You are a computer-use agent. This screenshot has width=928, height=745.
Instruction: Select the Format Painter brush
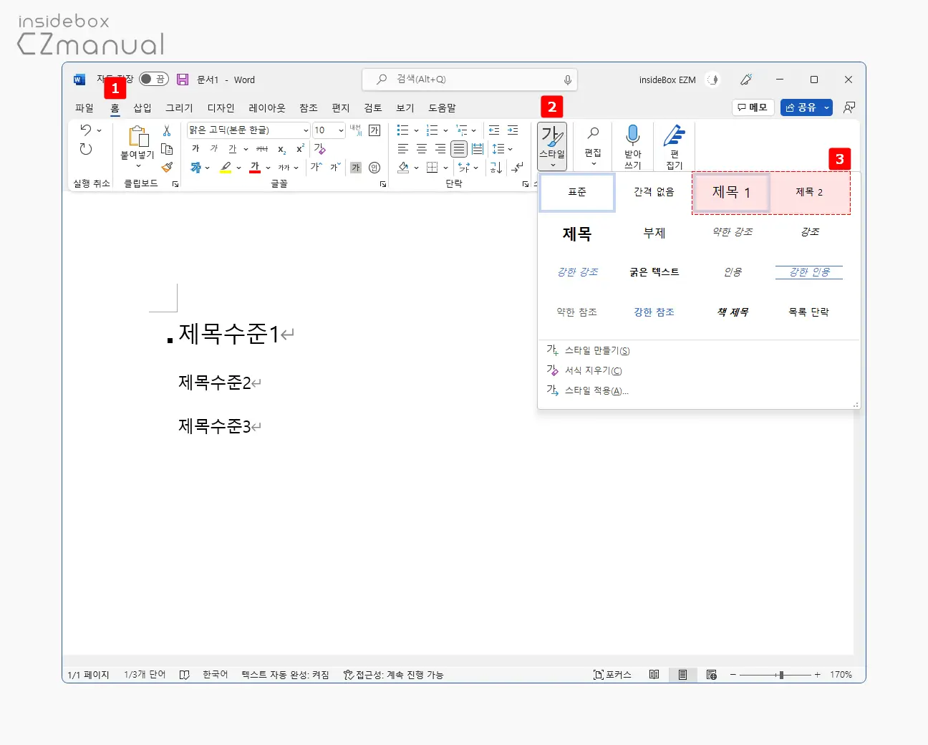167,168
